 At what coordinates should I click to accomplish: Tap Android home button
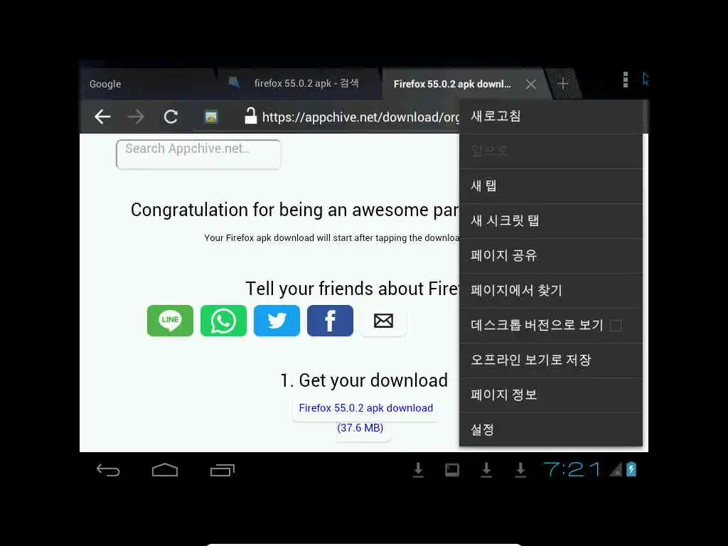[165, 470]
